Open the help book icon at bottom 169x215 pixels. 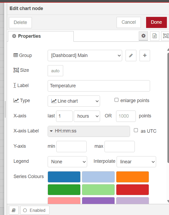coord(14,210)
